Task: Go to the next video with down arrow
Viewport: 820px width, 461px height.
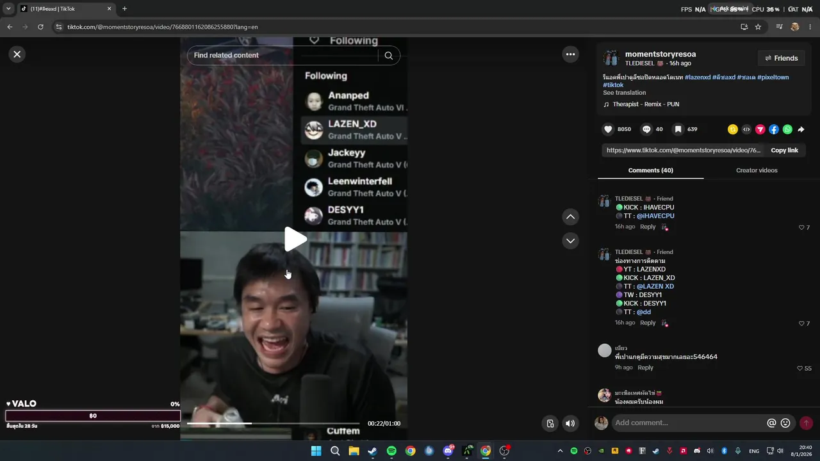Action: pos(570,241)
